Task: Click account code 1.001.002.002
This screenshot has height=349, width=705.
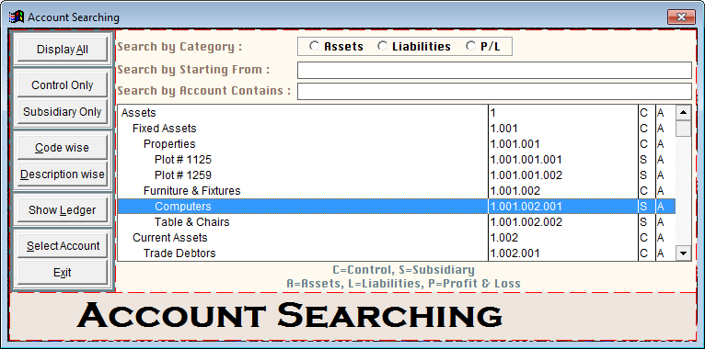Action: coord(526,222)
